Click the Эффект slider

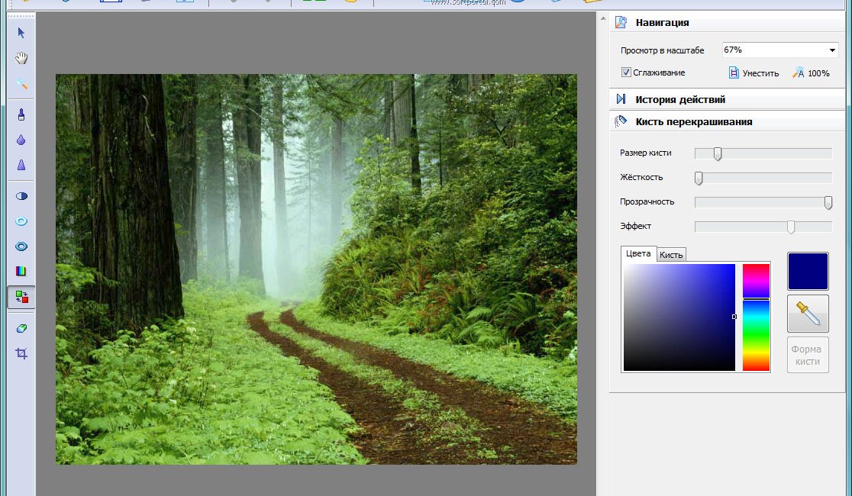tap(763, 227)
